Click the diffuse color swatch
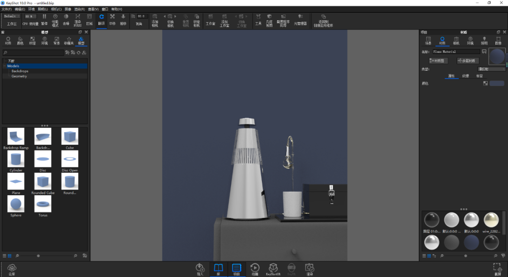508x277 pixels. pyautogui.click(x=497, y=83)
